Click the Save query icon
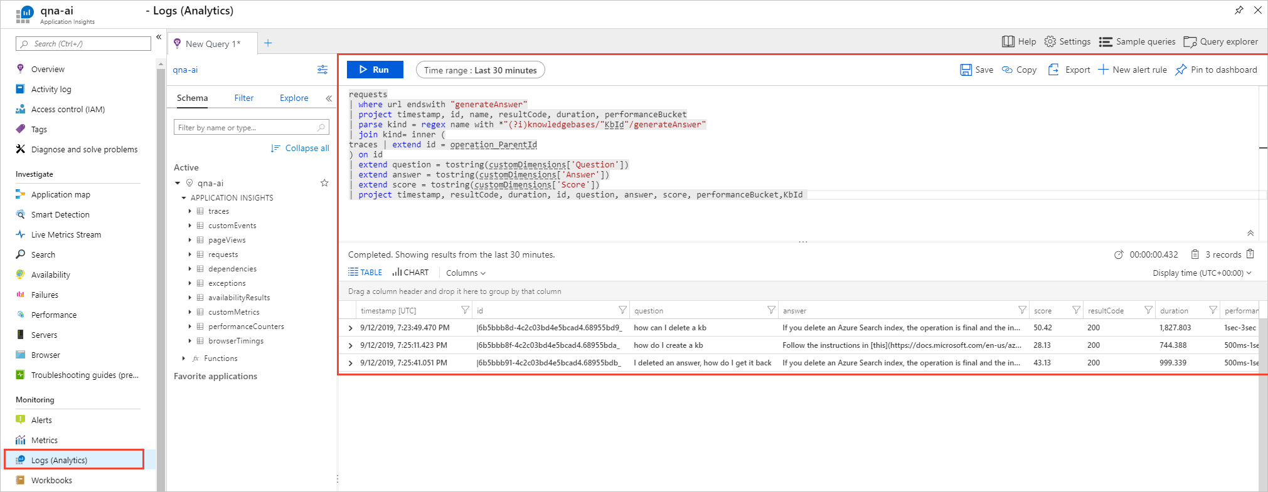The width and height of the screenshot is (1268, 492). pos(966,70)
